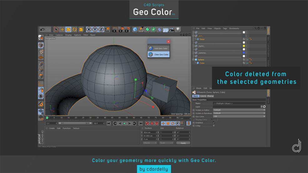Switch to Edges mode

click(x=41, y=70)
